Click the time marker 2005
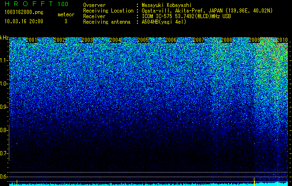This screenshot has width=292, height=186. pyautogui.click(x=143, y=40)
